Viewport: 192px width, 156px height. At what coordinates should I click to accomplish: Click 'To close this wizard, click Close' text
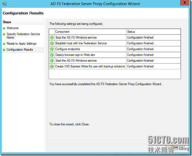pyautogui.click(x=69, y=124)
